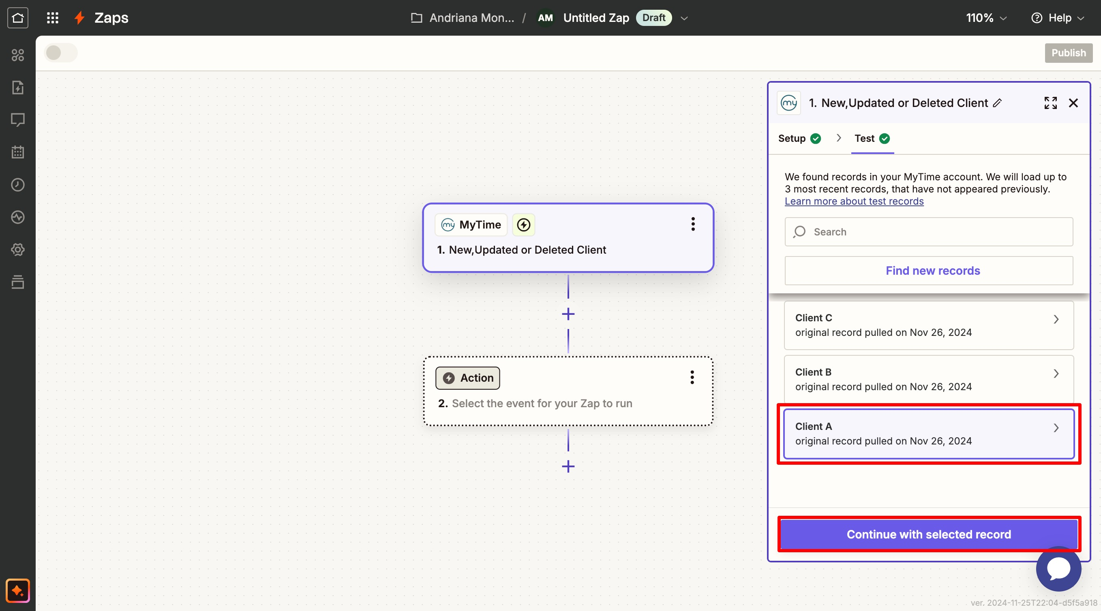This screenshot has height=611, width=1101.
Task: Click the Search records input field
Action: [x=928, y=232]
